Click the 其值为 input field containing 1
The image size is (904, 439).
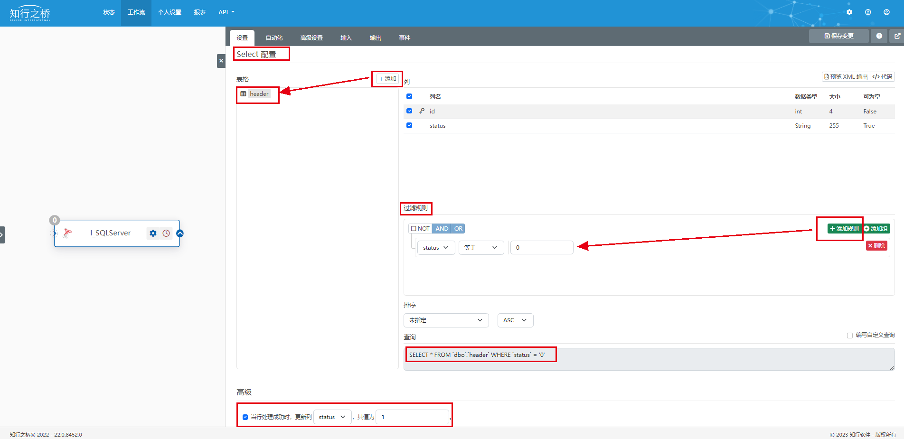(x=412, y=417)
